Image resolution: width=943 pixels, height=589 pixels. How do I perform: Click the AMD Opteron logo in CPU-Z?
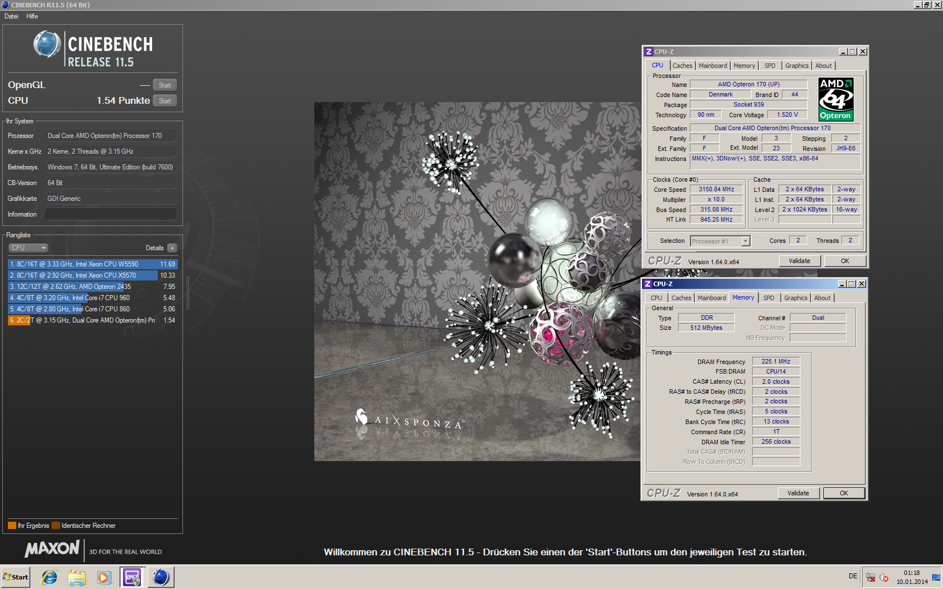836,99
